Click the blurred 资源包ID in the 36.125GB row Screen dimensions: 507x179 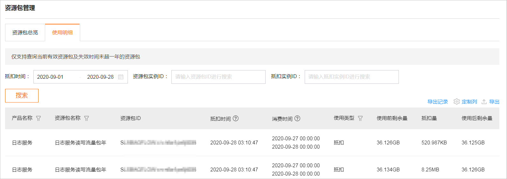point(158,143)
